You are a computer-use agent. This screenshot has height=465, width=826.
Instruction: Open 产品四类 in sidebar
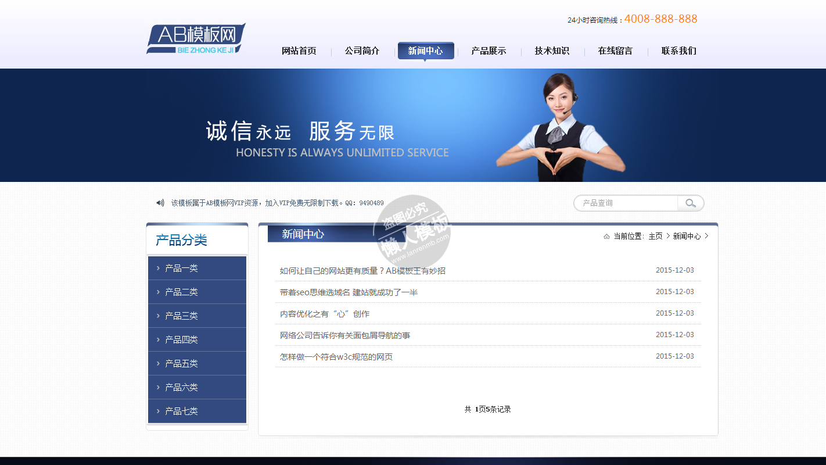(181, 339)
